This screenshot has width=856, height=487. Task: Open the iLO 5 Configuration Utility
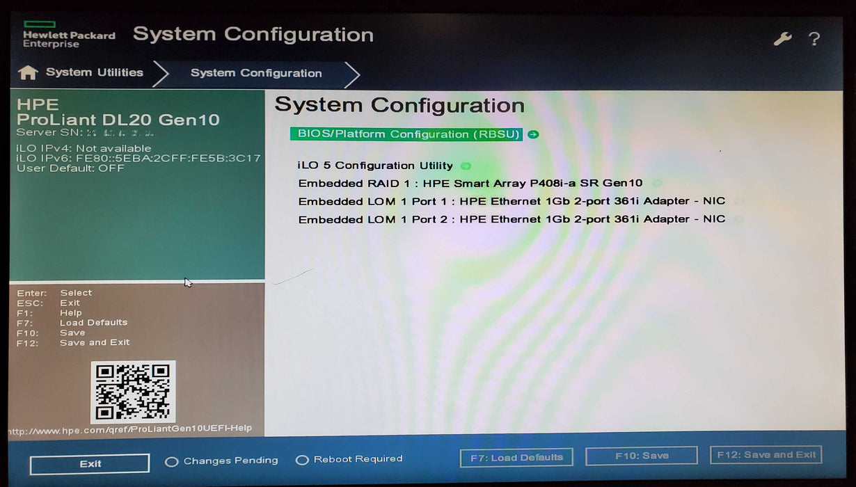377,166
